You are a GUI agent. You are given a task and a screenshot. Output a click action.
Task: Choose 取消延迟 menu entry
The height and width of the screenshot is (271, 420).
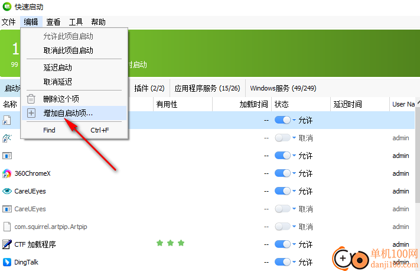pyautogui.click(x=74, y=82)
